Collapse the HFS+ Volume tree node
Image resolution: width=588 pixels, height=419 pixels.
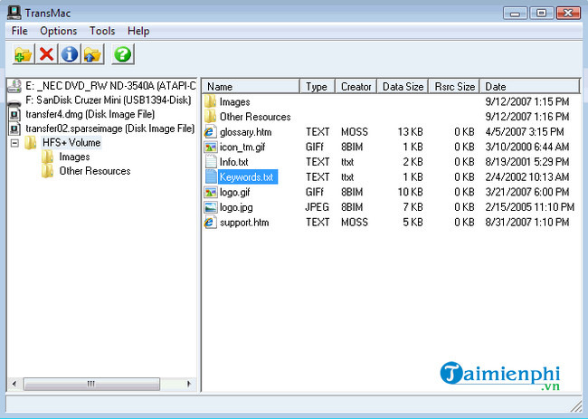(x=15, y=143)
